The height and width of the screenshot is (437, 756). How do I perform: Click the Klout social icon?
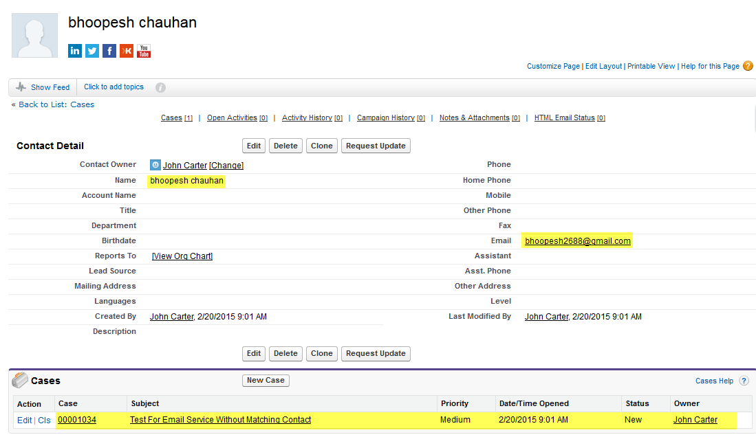[127, 51]
